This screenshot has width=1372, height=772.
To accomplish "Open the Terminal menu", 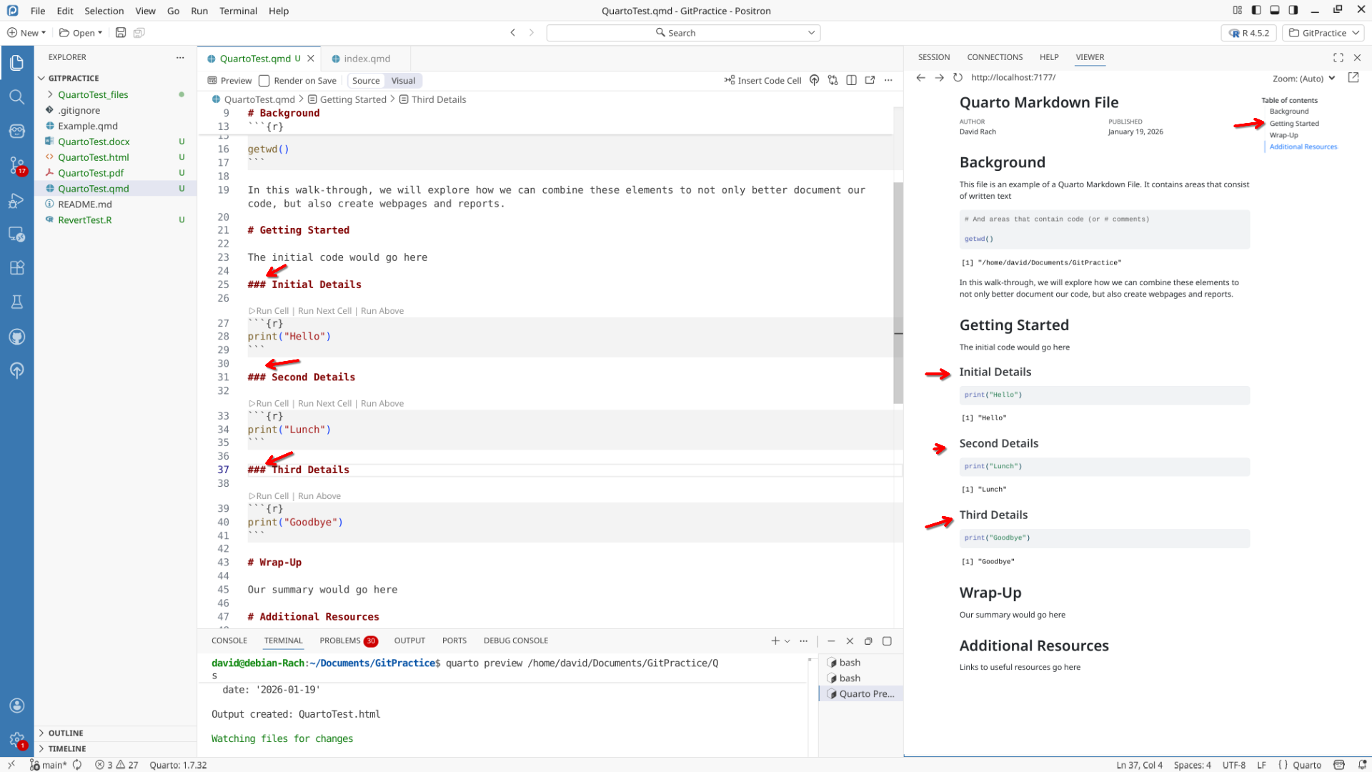I will coord(238,11).
